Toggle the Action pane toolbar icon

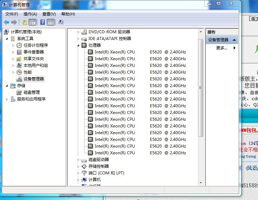coord(51,22)
